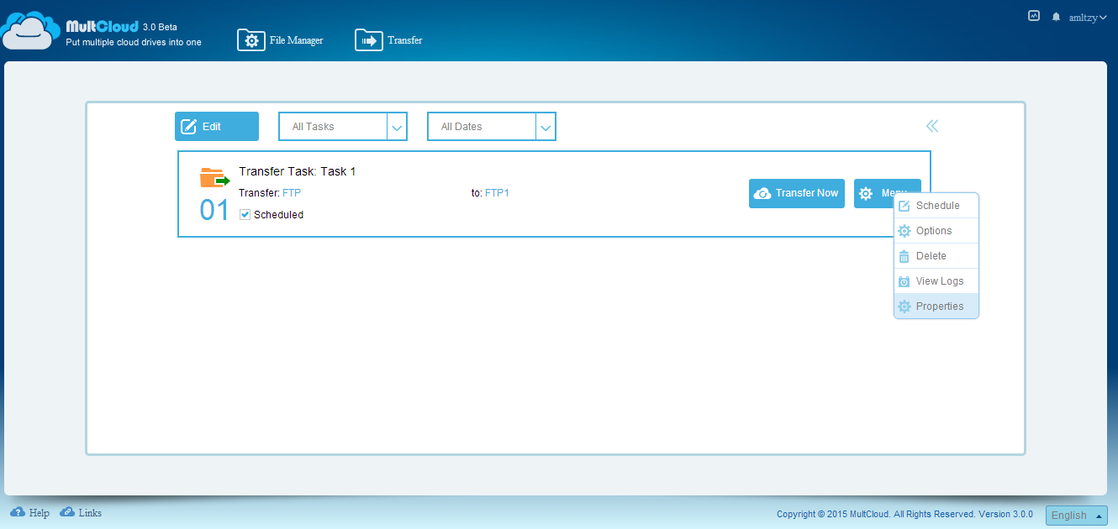Image resolution: width=1118 pixels, height=529 pixels.
Task: Click the MultCloud cloud logo
Action: click(32, 30)
